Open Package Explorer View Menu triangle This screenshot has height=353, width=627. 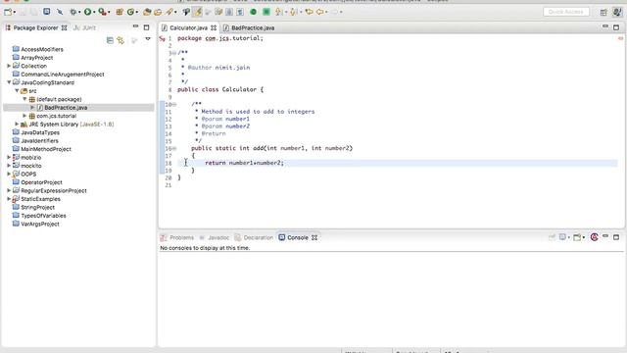[148, 39]
